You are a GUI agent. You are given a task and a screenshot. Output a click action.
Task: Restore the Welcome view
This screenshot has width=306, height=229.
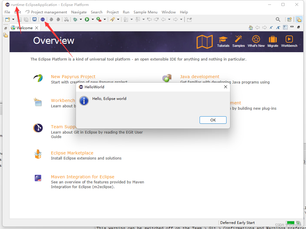tap(299, 27)
